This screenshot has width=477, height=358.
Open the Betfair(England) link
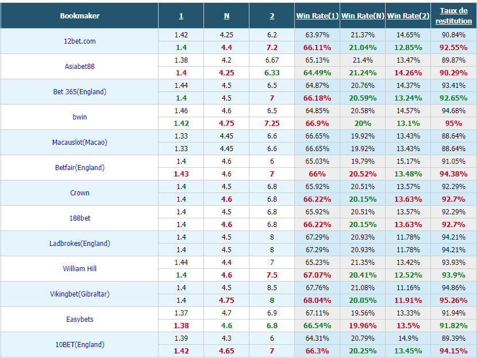80,168
